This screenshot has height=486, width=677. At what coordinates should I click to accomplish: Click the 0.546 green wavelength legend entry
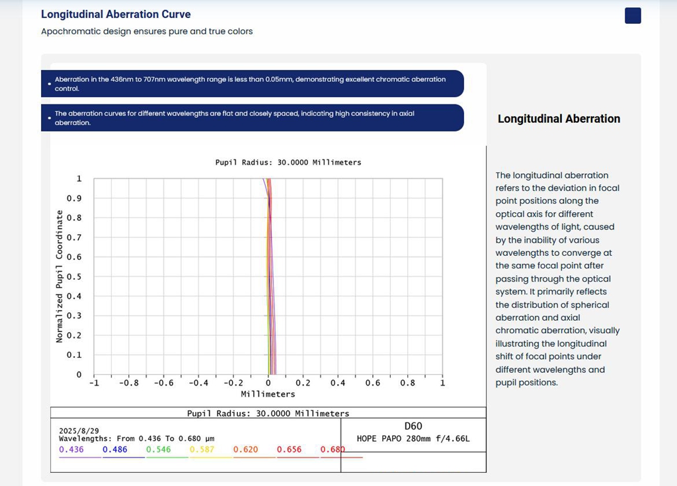tap(159, 450)
